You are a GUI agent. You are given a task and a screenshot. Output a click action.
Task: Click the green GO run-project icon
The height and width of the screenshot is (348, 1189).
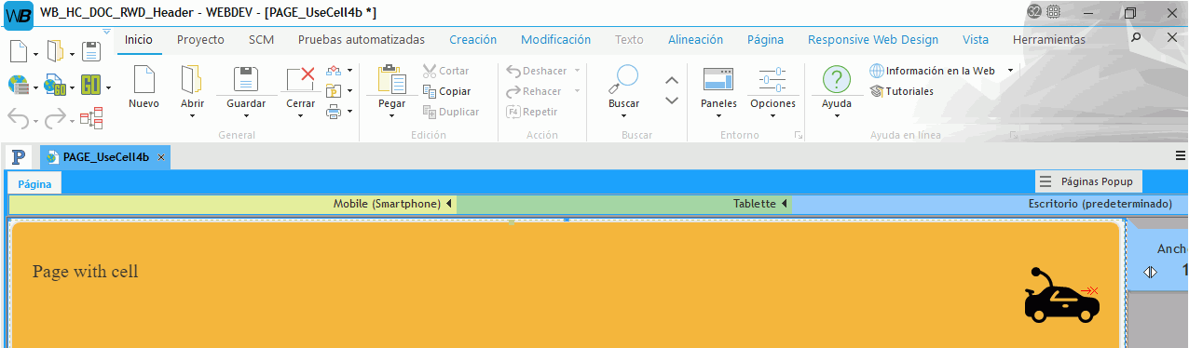click(90, 86)
